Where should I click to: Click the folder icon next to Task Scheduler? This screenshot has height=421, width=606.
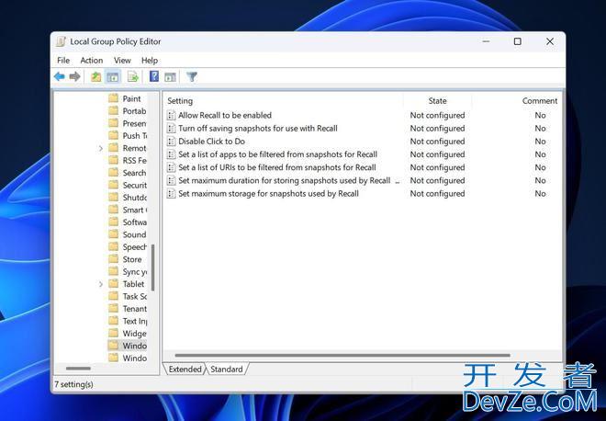point(113,296)
